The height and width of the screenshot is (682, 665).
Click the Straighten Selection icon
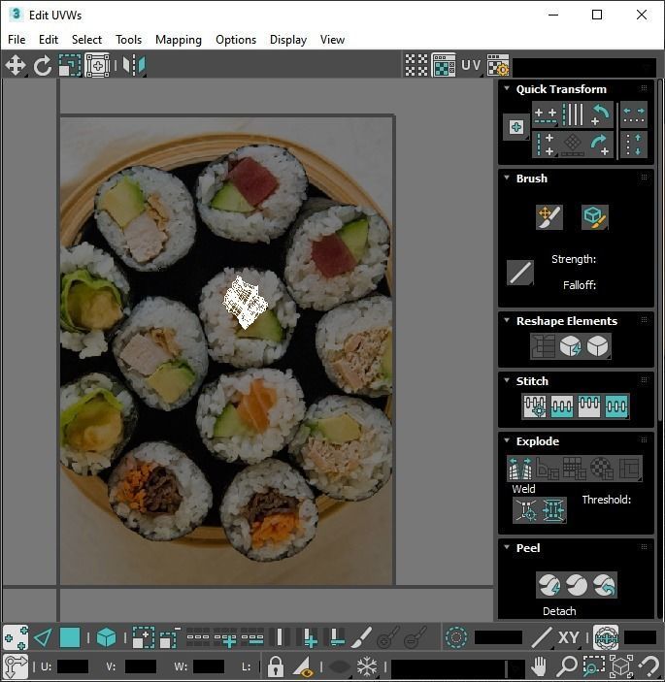pos(543,346)
